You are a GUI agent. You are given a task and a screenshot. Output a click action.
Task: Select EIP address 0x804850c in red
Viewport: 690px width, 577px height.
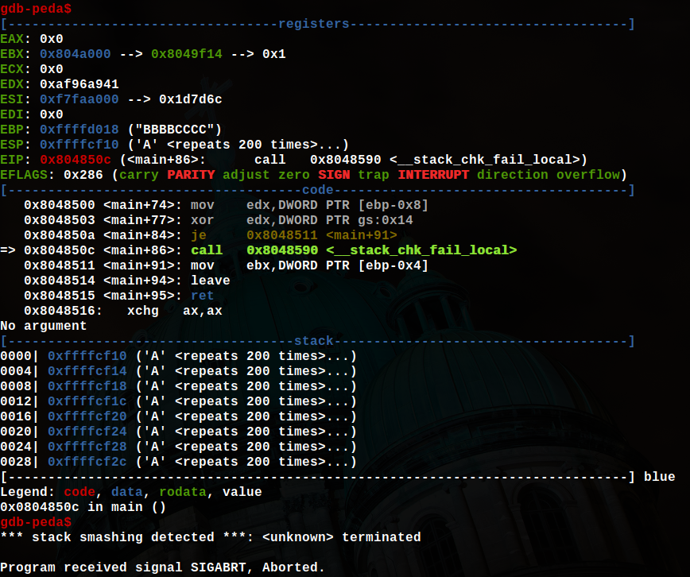click(x=76, y=160)
